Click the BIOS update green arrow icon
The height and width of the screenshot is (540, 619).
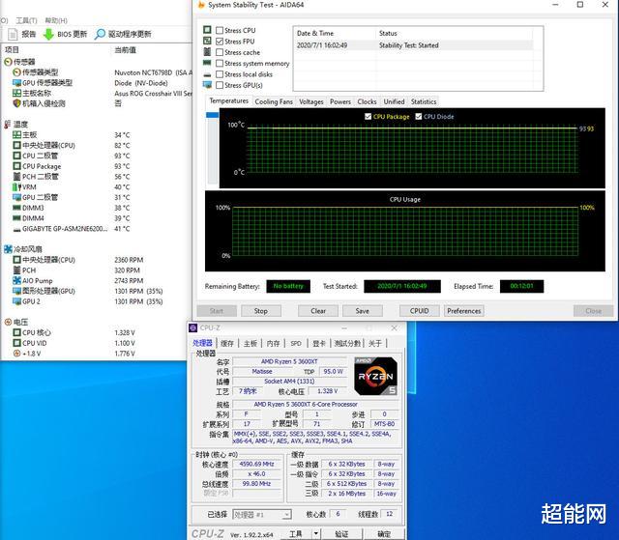coord(48,34)
